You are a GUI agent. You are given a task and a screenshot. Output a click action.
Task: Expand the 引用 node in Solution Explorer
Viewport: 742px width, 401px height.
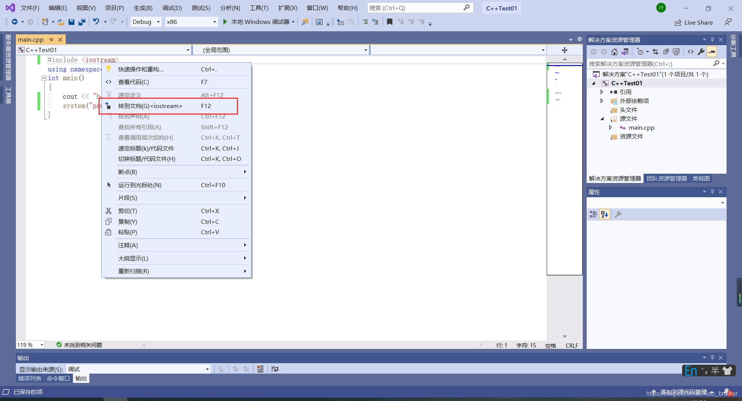point(602,92)
